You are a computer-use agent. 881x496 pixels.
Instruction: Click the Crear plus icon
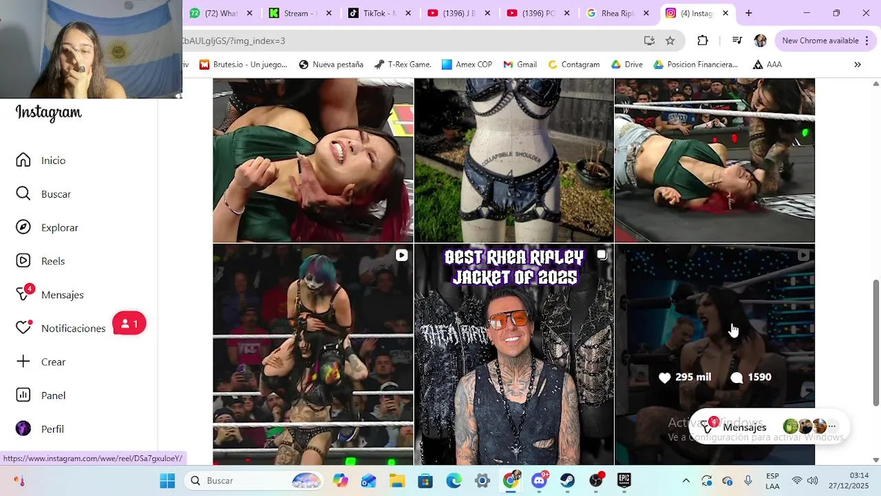tap(23, 362)
